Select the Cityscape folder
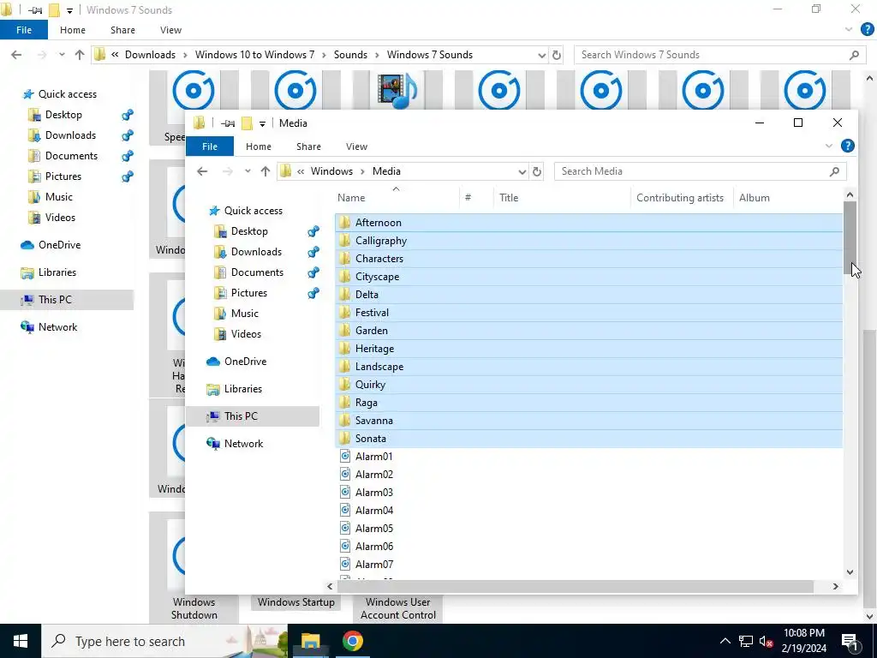 pyautogui.click(x=588, y=277)
